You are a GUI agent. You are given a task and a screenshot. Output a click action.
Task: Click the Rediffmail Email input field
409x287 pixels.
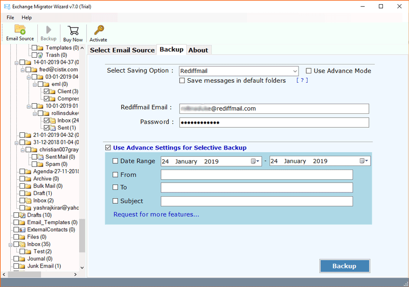pyautogui.click(x=274, y=109)
